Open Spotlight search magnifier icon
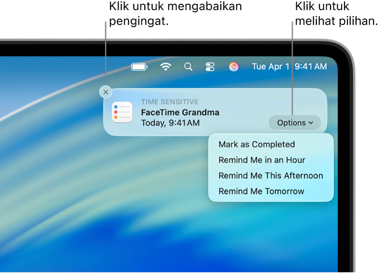Viewport: 381px width, 273px height. click(188, 66)
